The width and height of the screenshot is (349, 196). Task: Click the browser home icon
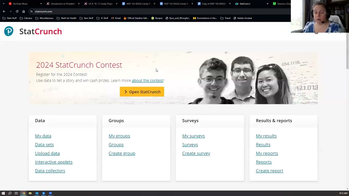(23, 11)
